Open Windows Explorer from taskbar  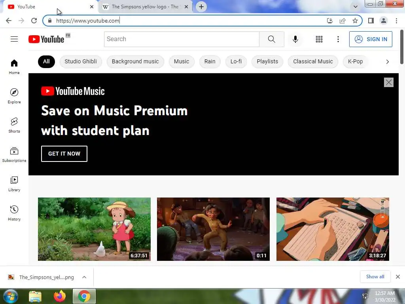coord(35,296)
